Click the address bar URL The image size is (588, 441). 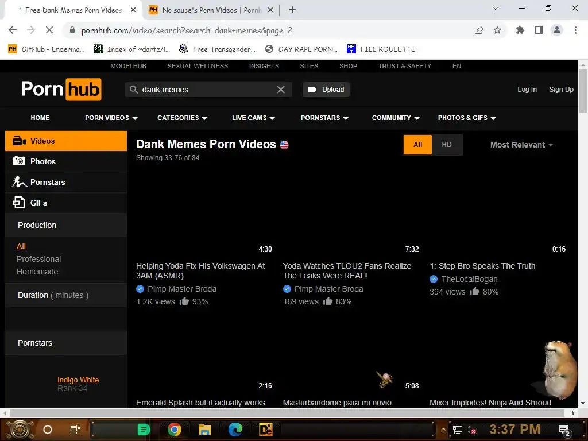(x=187, y=30)
